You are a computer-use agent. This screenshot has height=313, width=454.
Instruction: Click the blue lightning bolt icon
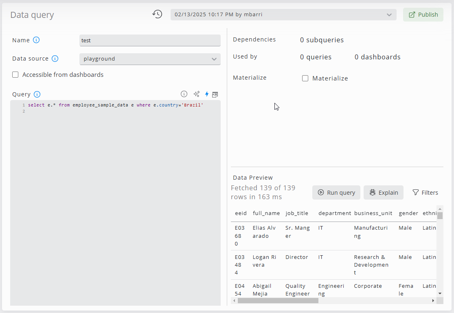click(207, 94)
